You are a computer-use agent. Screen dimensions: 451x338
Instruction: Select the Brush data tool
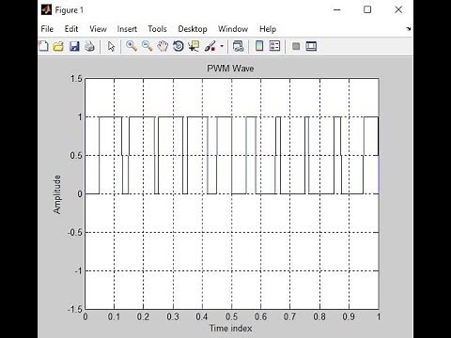[210, 46]
